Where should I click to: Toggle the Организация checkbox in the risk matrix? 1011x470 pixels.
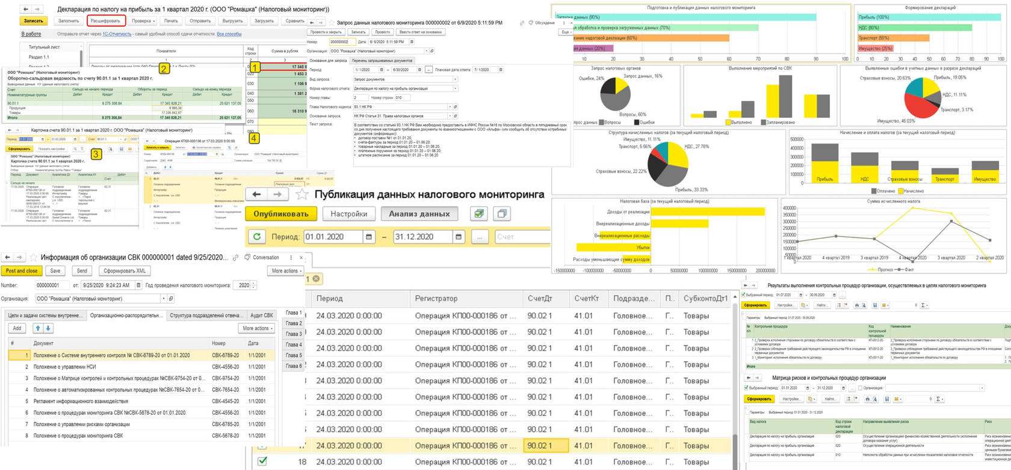860,388
